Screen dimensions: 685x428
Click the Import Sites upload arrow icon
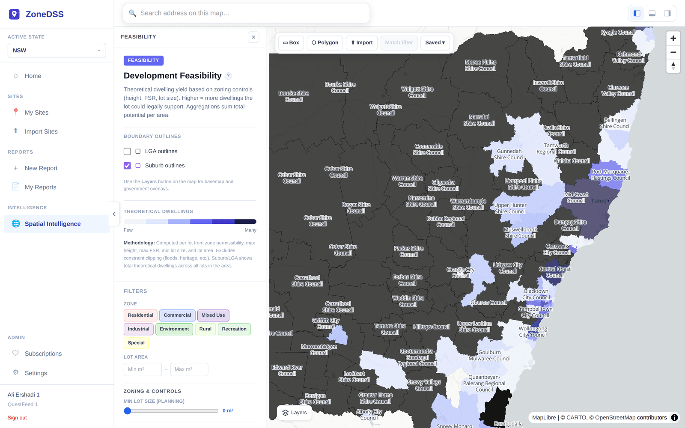16,131
